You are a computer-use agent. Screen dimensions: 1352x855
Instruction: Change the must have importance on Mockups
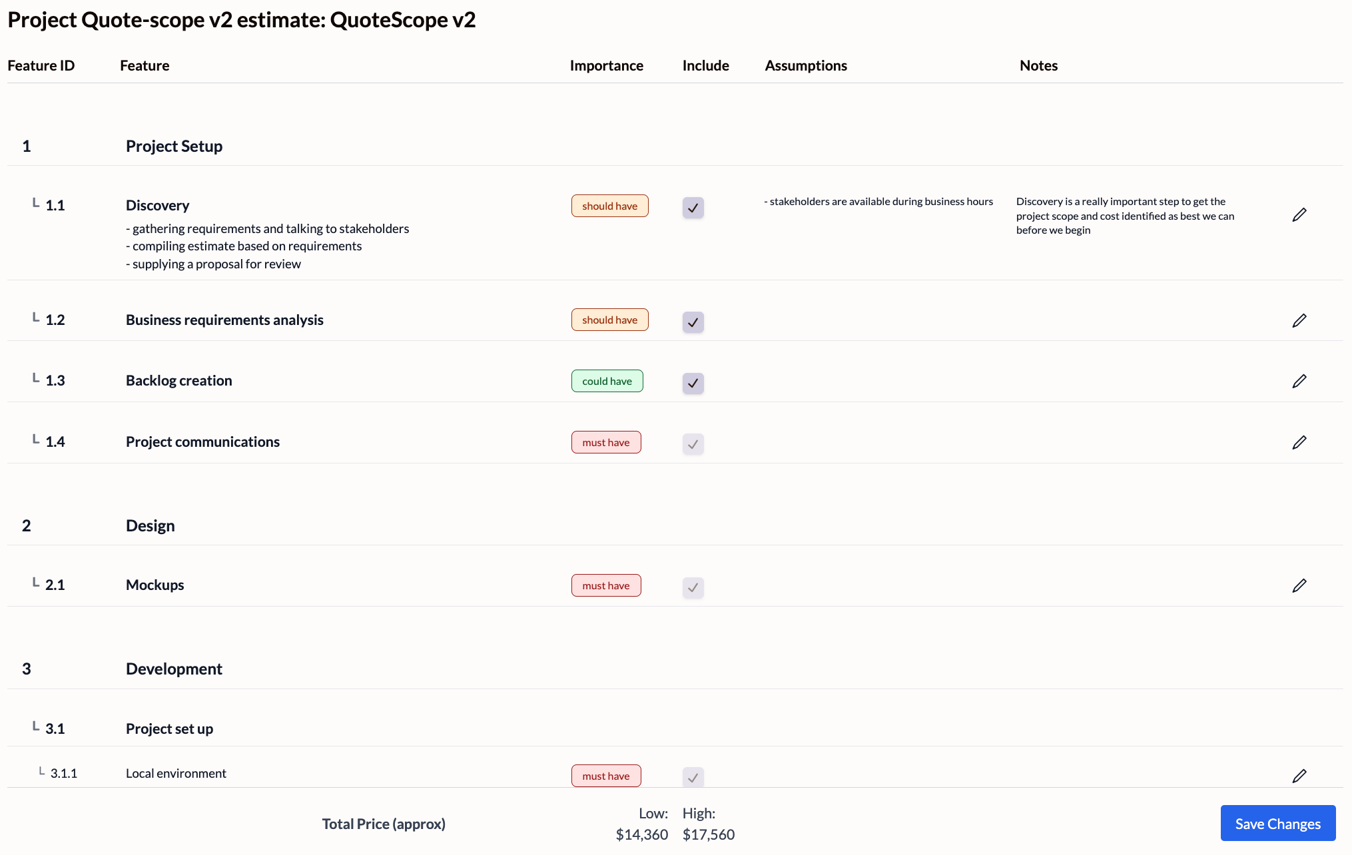(606, 585)
